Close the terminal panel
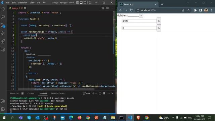 tap(112, 93)
